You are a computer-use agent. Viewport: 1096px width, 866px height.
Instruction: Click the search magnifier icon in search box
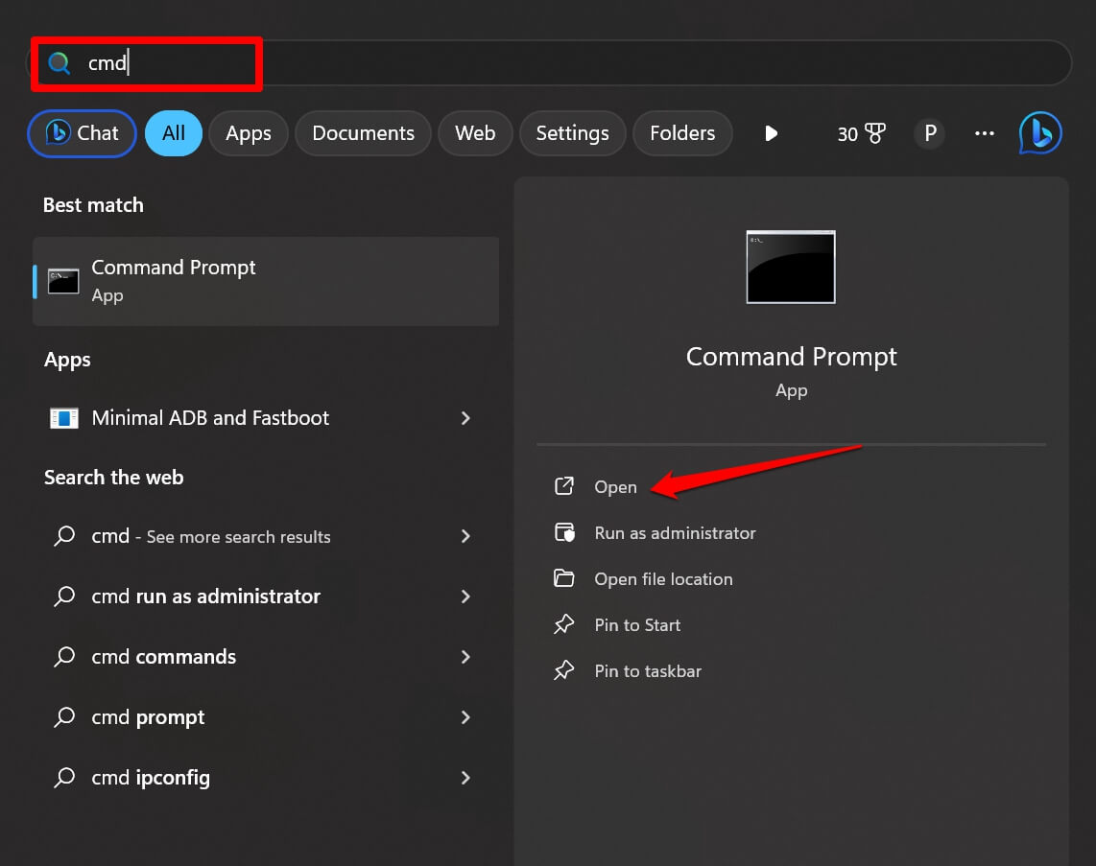point(59,62)
